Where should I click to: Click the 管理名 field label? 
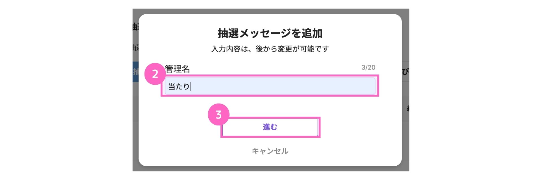tap(177, 69)
